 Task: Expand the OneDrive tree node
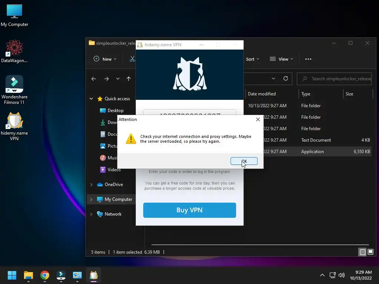pyautogui.click(x=91, y=185)
